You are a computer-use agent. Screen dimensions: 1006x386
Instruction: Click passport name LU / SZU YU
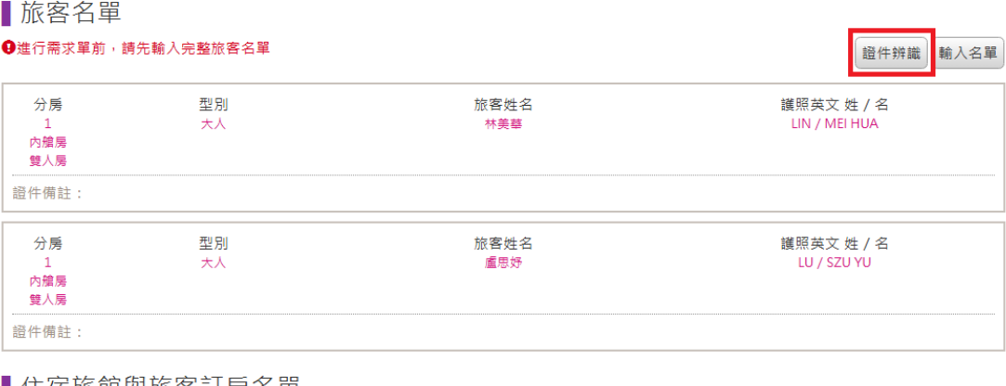point(834,263)
